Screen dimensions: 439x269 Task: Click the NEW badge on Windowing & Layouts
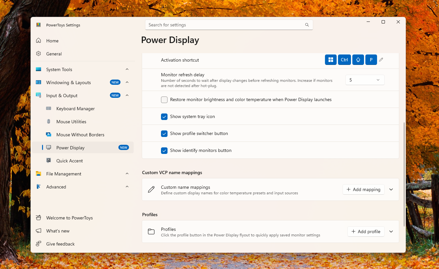click(x=115, y=82)
